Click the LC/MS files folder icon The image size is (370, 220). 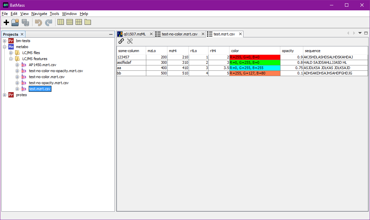(x=17, y=53)
